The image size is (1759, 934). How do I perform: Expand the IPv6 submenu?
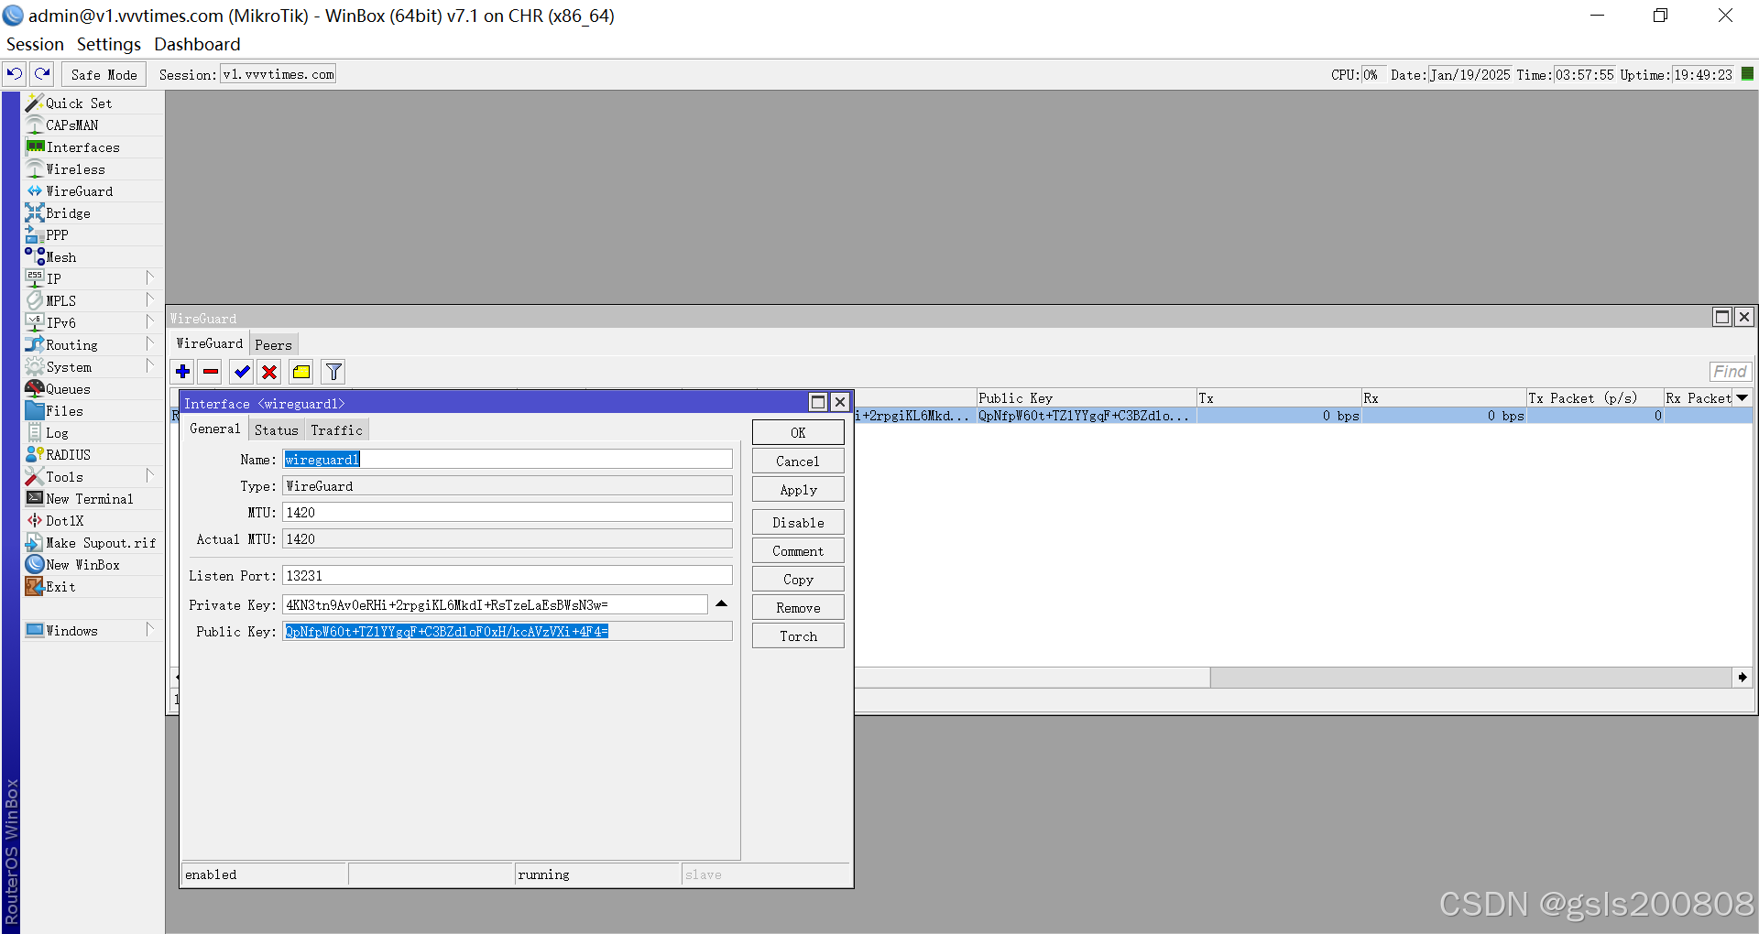pyautogui.click(x=149, y=322)
